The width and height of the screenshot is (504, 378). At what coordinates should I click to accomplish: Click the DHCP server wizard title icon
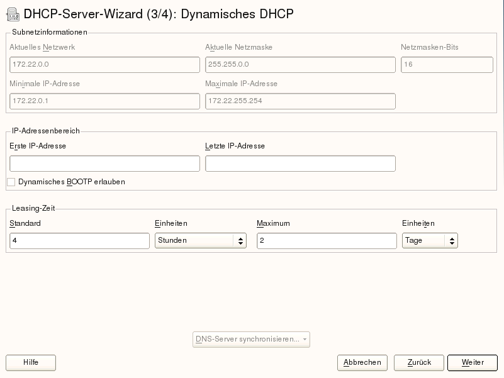(x=12, y=14)
